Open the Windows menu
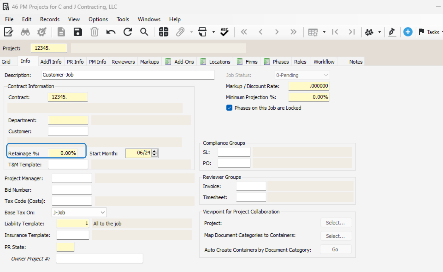The height and width of the screenshot is (272, 443). click(x=149, y=19)
